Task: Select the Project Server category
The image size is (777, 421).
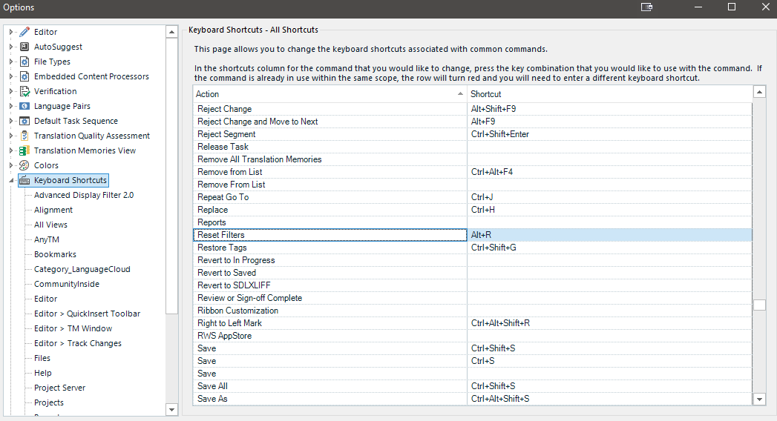Action: point(59,388)
